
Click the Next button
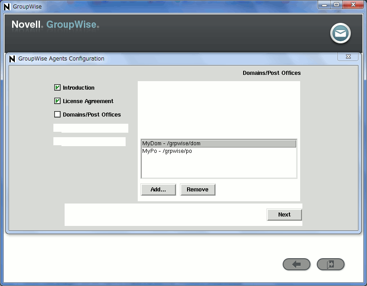[284, 214]
